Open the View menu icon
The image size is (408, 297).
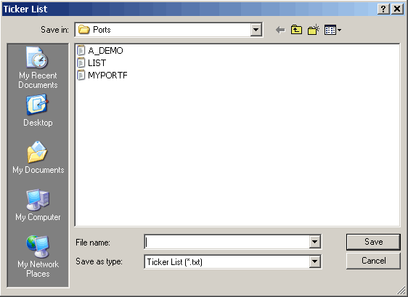(332, 30)
